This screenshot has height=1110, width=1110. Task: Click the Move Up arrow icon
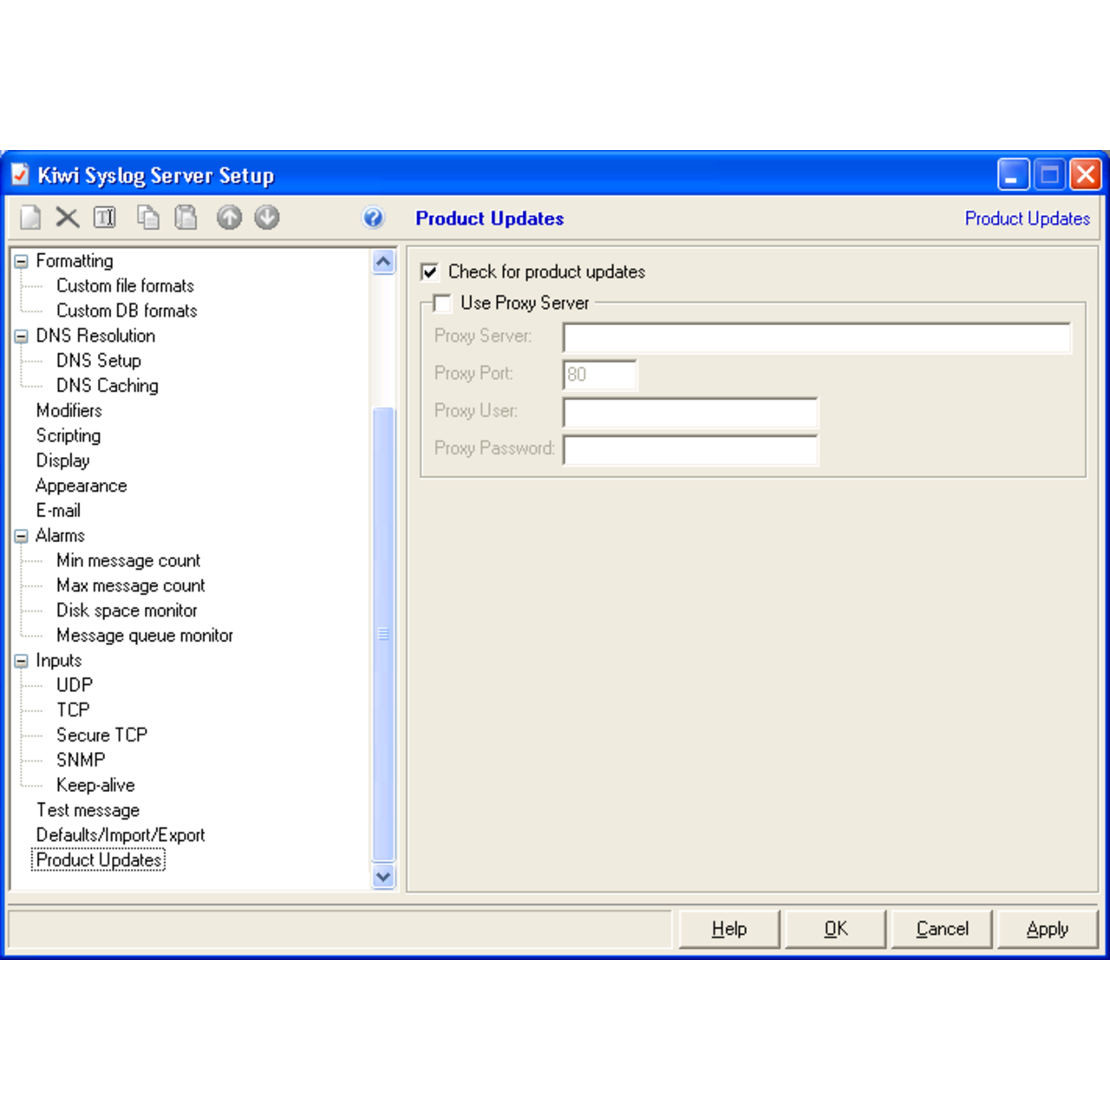tap(229, 217)
